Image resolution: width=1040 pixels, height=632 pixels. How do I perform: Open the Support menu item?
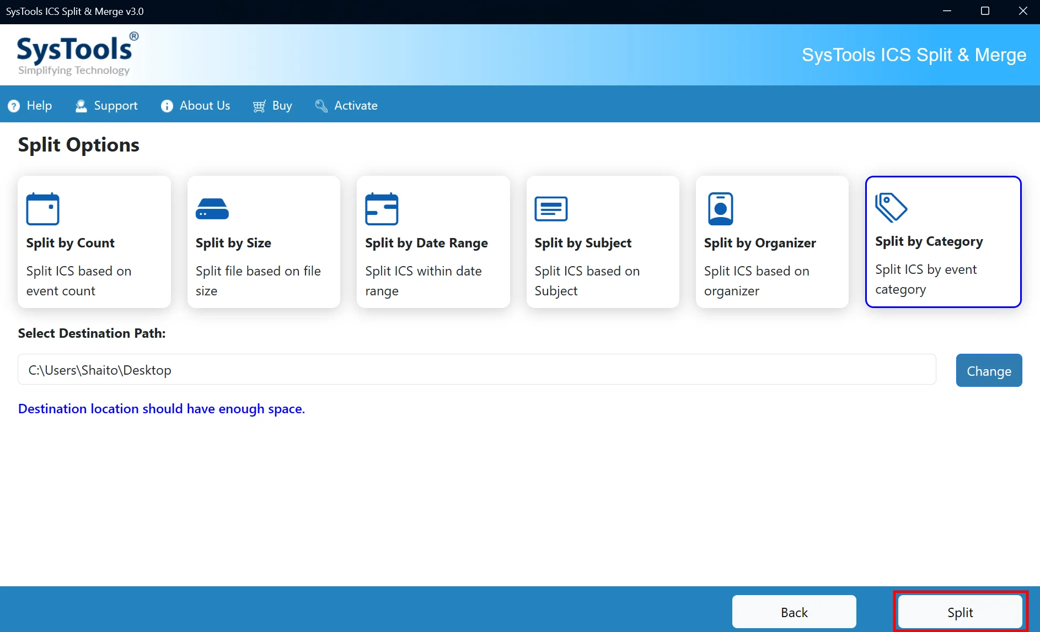tap(106, 106)
